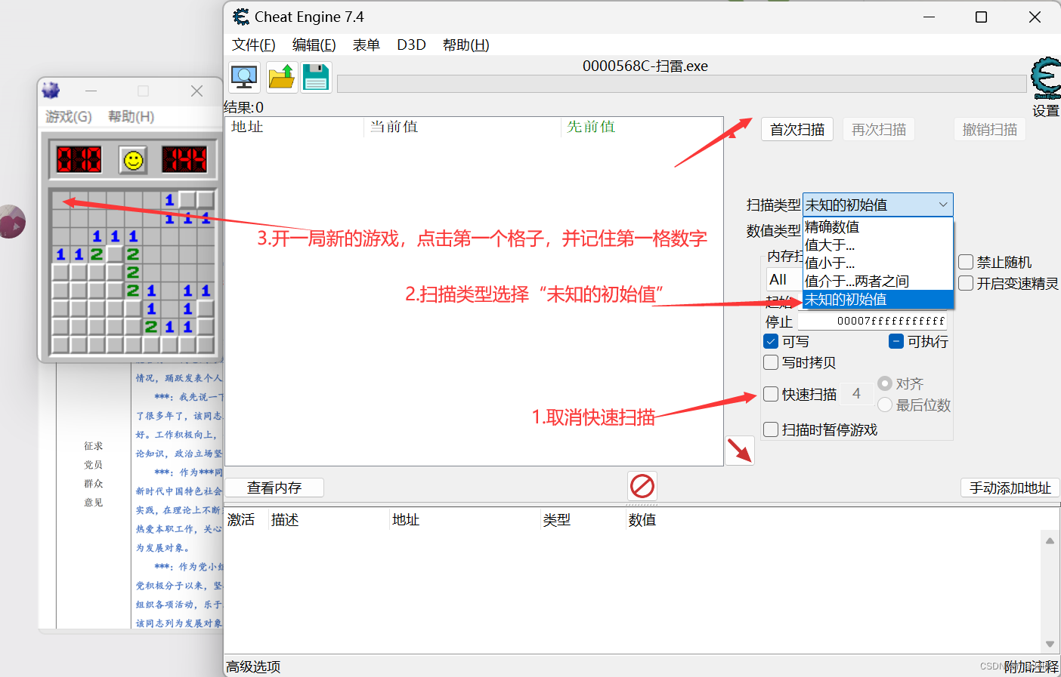Click the save floppy disk icon
This screenshot has height=677, width=1061.
[x=316, y=78]
